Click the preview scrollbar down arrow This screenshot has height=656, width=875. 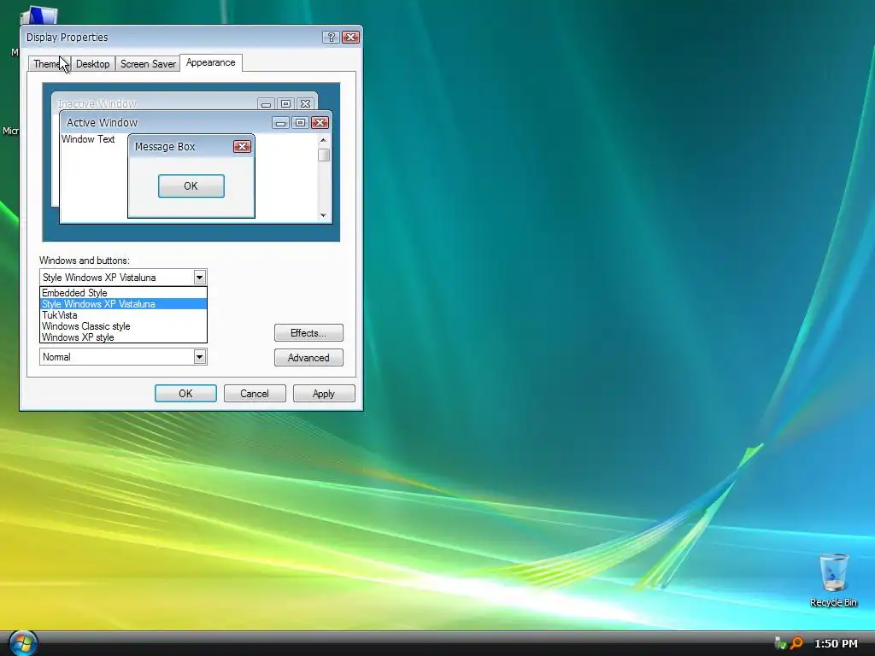point(323,215)
